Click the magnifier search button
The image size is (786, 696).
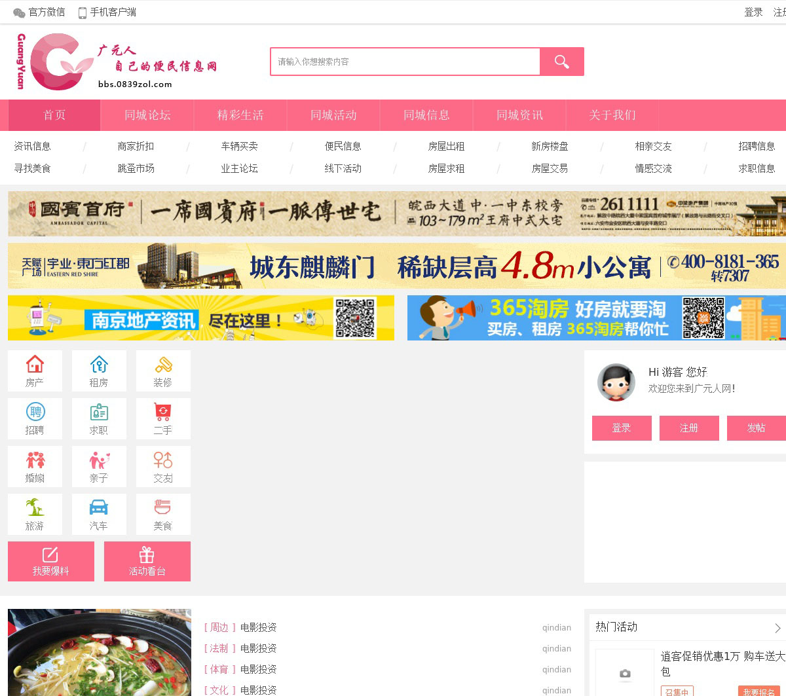[x=561, y=62]
